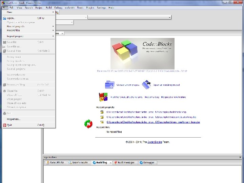Viewport: 244px width, 183px height.
Task: Choose Properties... in the File menu
Action: pyautogui.click(x=29, y=119)
